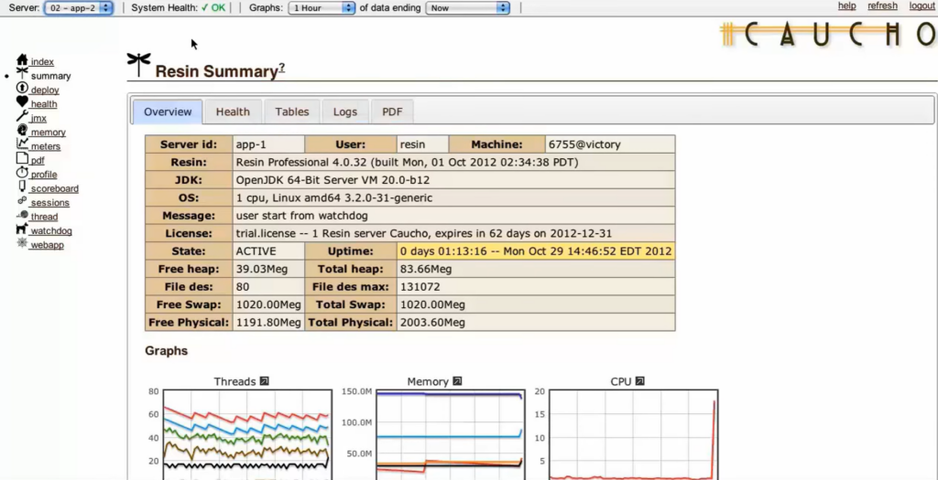Switch to the PDF tab
The width and height of the screenshot is (938, 480).
[x=392, y=112]
